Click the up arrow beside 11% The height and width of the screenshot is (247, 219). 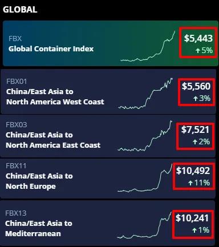coord(190,183)
